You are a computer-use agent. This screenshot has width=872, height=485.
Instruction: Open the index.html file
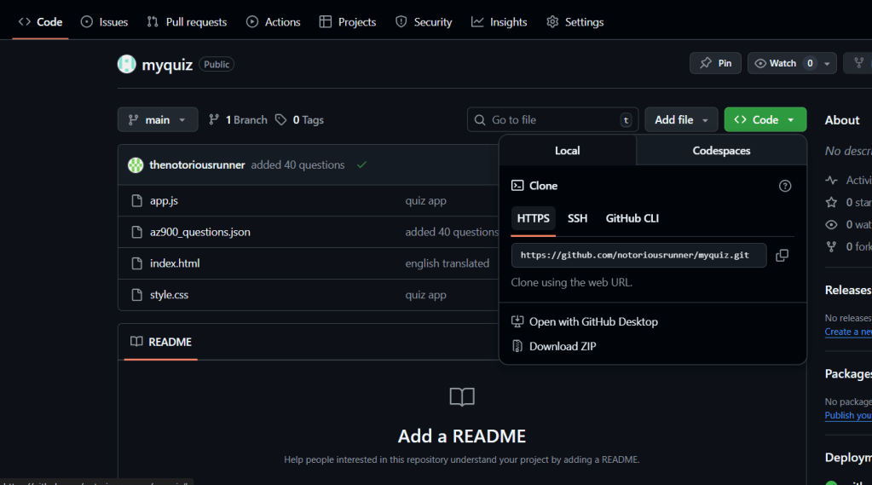point(175,263)
